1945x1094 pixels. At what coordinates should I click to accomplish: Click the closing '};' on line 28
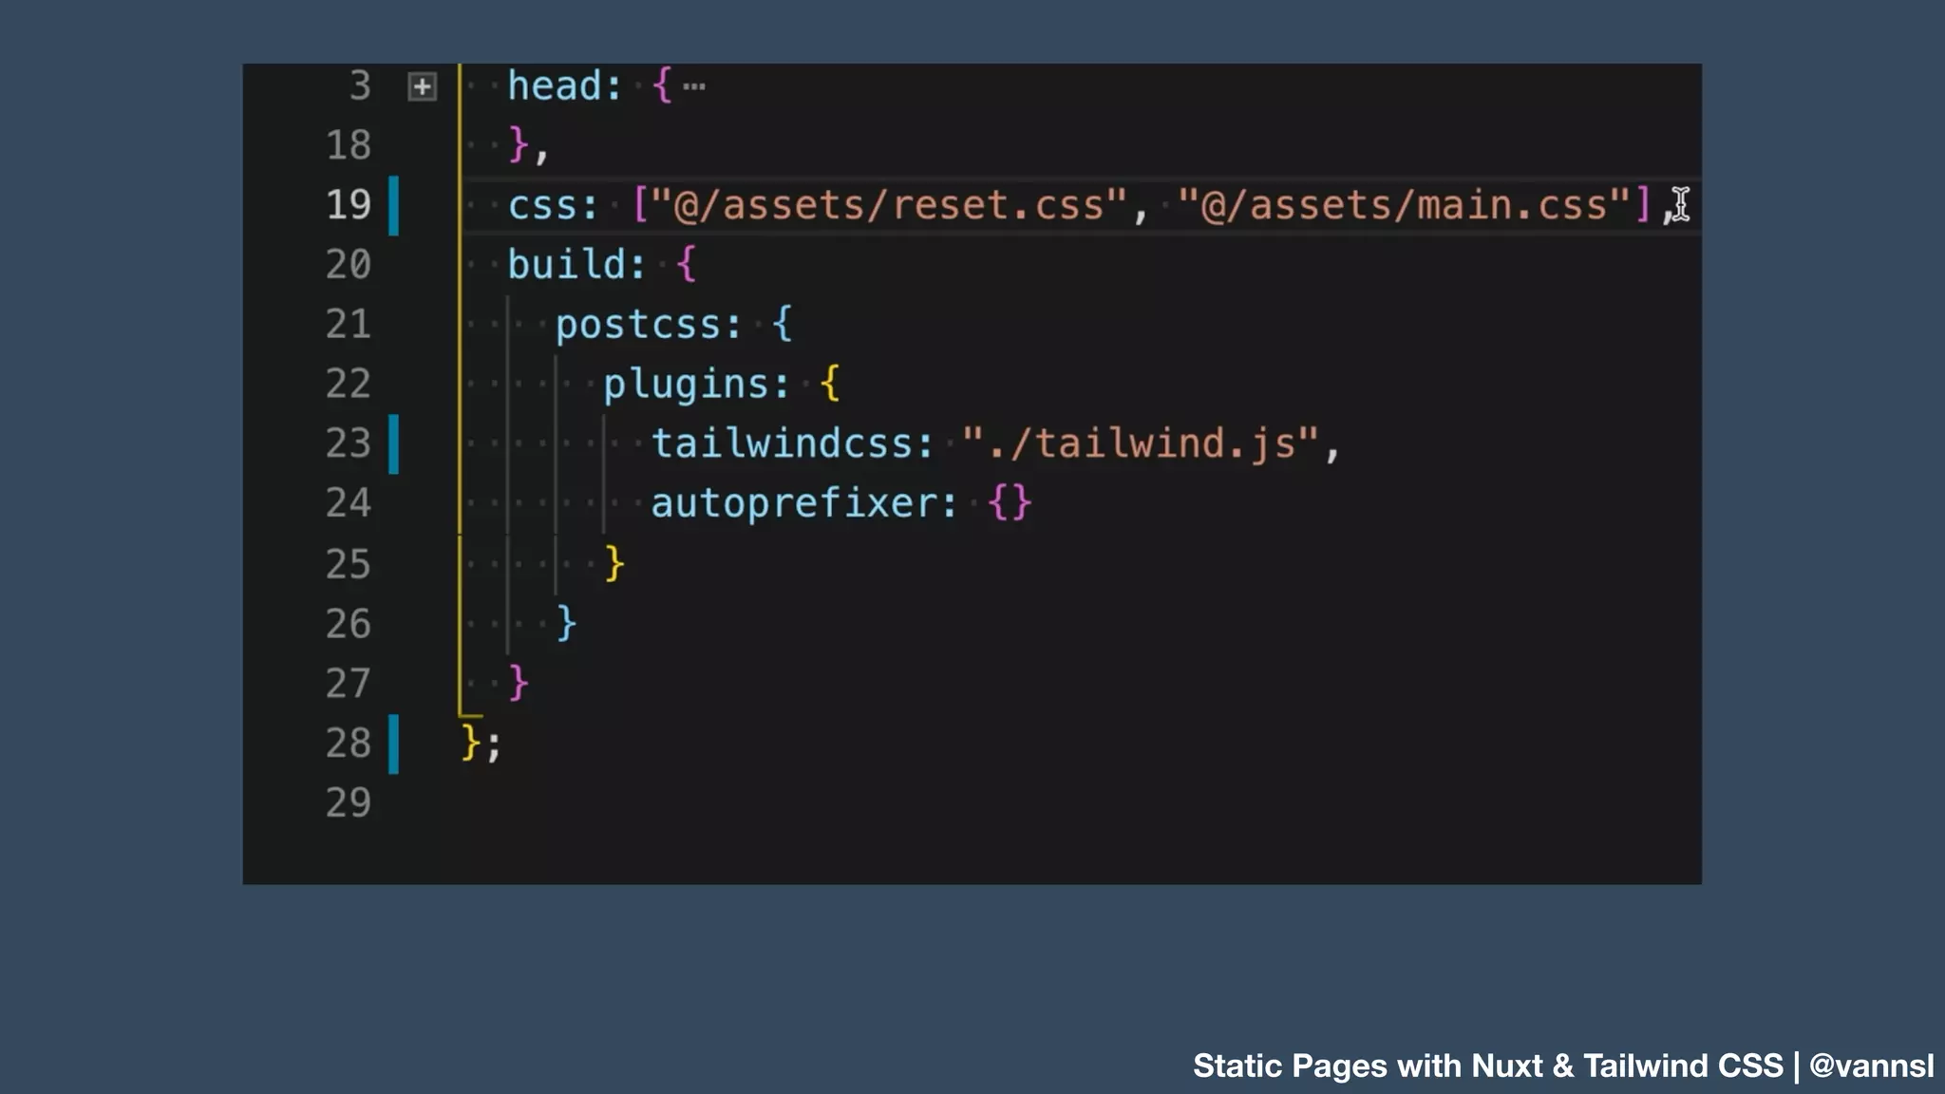pyautogui.click(x=481, y=744)
